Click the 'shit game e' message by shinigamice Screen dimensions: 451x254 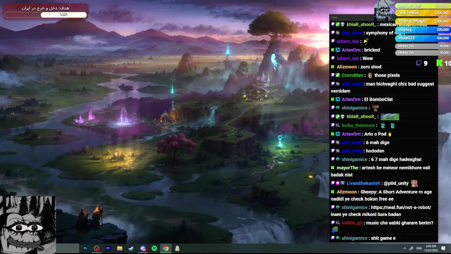[x=383, y=238]
